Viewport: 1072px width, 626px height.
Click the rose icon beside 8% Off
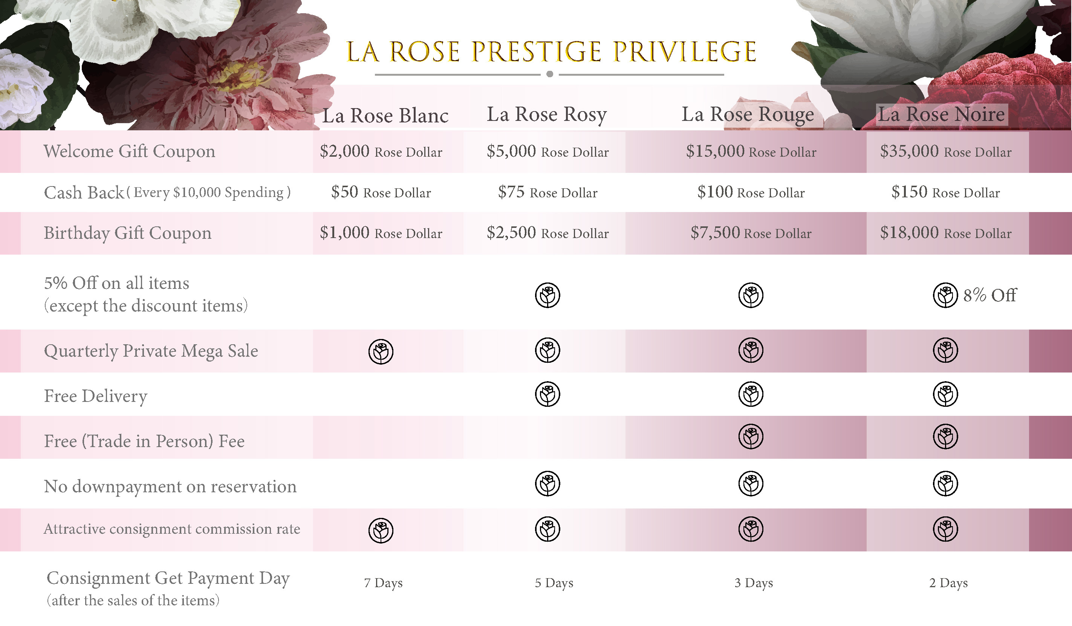click(x=945, y=295)
